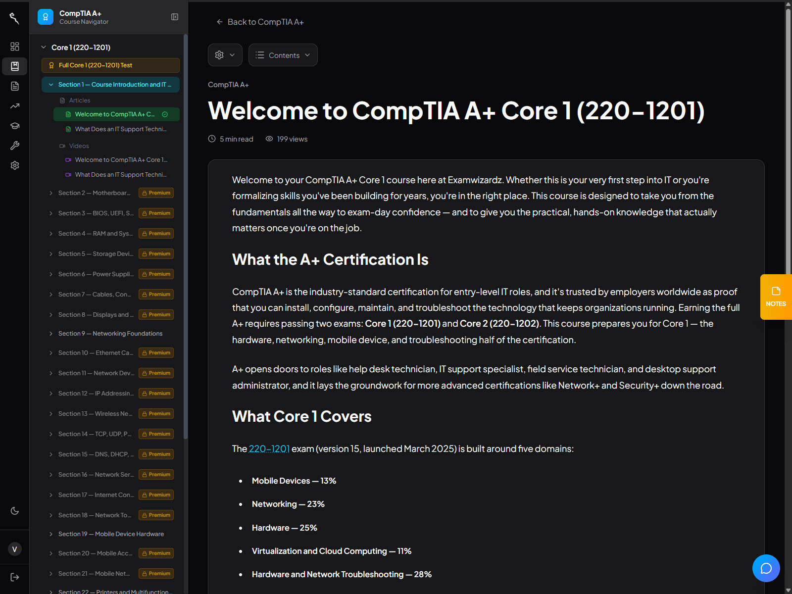Mark the Welcome article complete checkmark
Image resolution: width=792 pixels, height=594 pixels.
(165, 114)
